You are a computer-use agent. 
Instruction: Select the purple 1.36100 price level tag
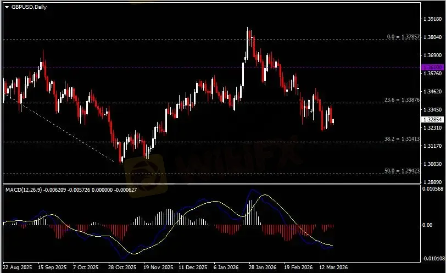[432, 68]
